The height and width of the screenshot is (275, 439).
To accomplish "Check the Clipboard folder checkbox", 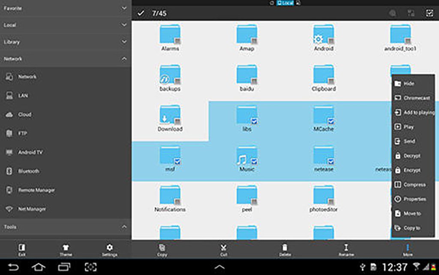I will tap(331, 81).
